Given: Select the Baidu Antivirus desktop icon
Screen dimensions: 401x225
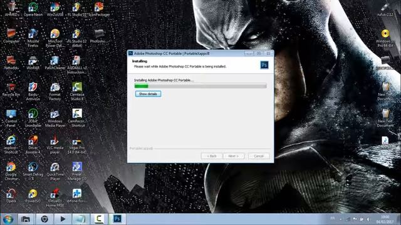Looking at the screenshot, I should pyautogui.click(x=33, y=92).
